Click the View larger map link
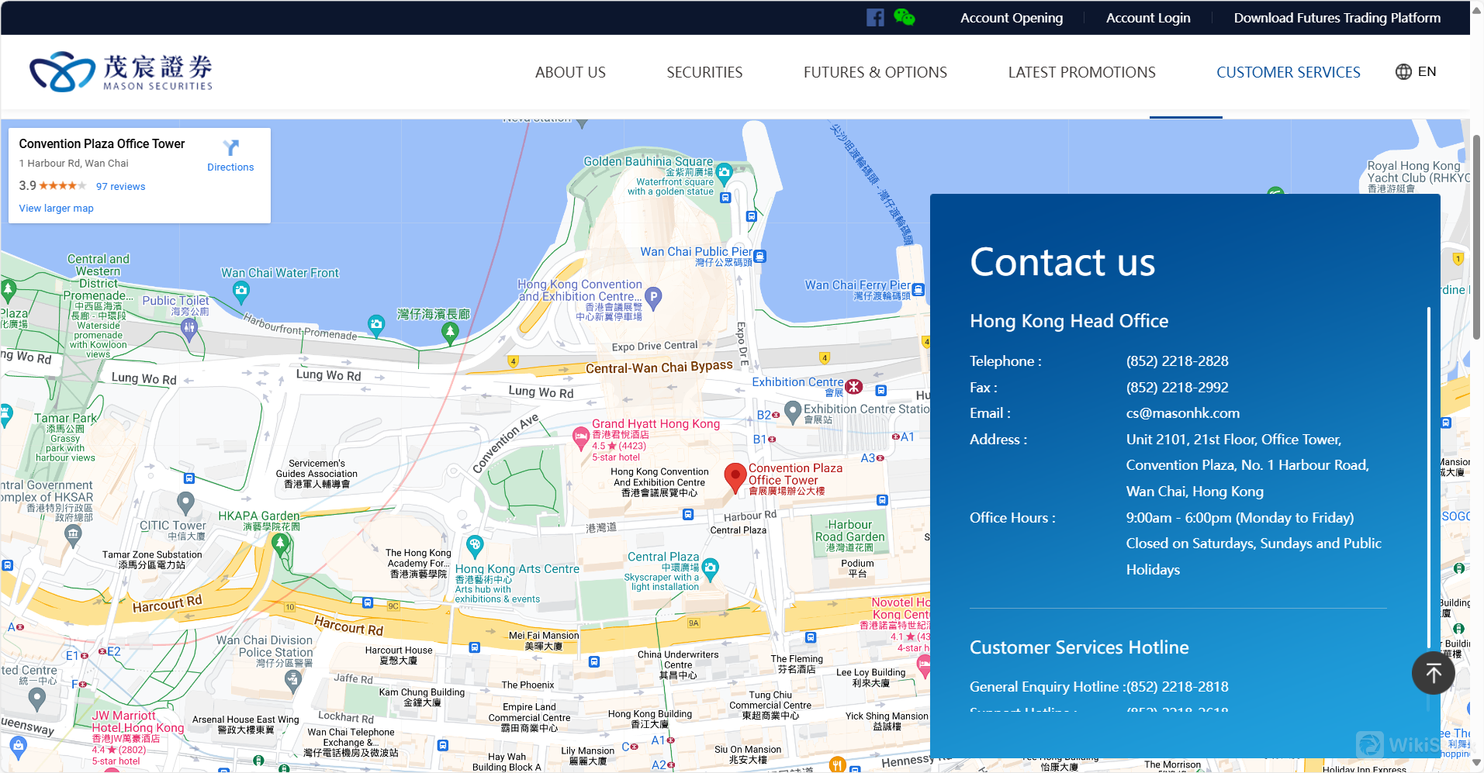This screenshot has width=1484, height=773. coord(56,208)
